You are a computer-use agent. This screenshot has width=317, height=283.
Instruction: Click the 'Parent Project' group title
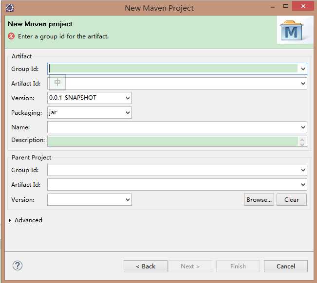tap(31, 158)
